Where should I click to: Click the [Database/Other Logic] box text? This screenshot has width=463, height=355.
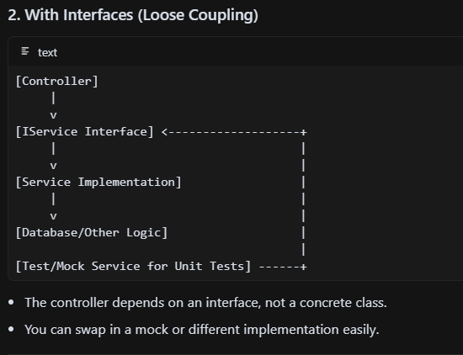tap(92, 232)
